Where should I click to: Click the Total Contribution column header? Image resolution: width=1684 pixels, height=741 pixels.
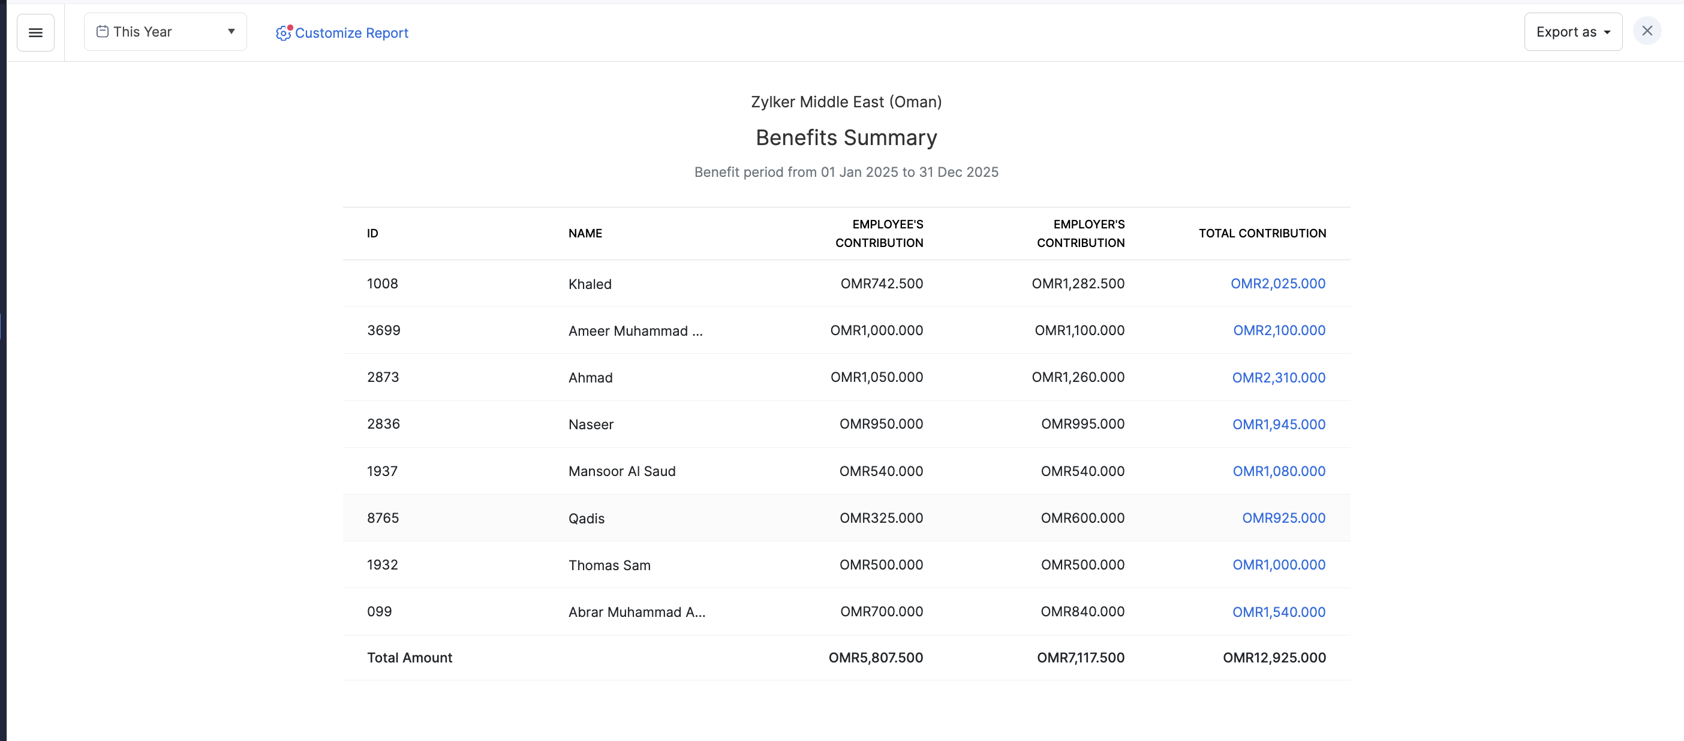[1262, 233]
